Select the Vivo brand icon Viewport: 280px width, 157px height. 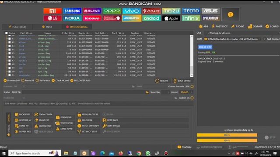132,11
